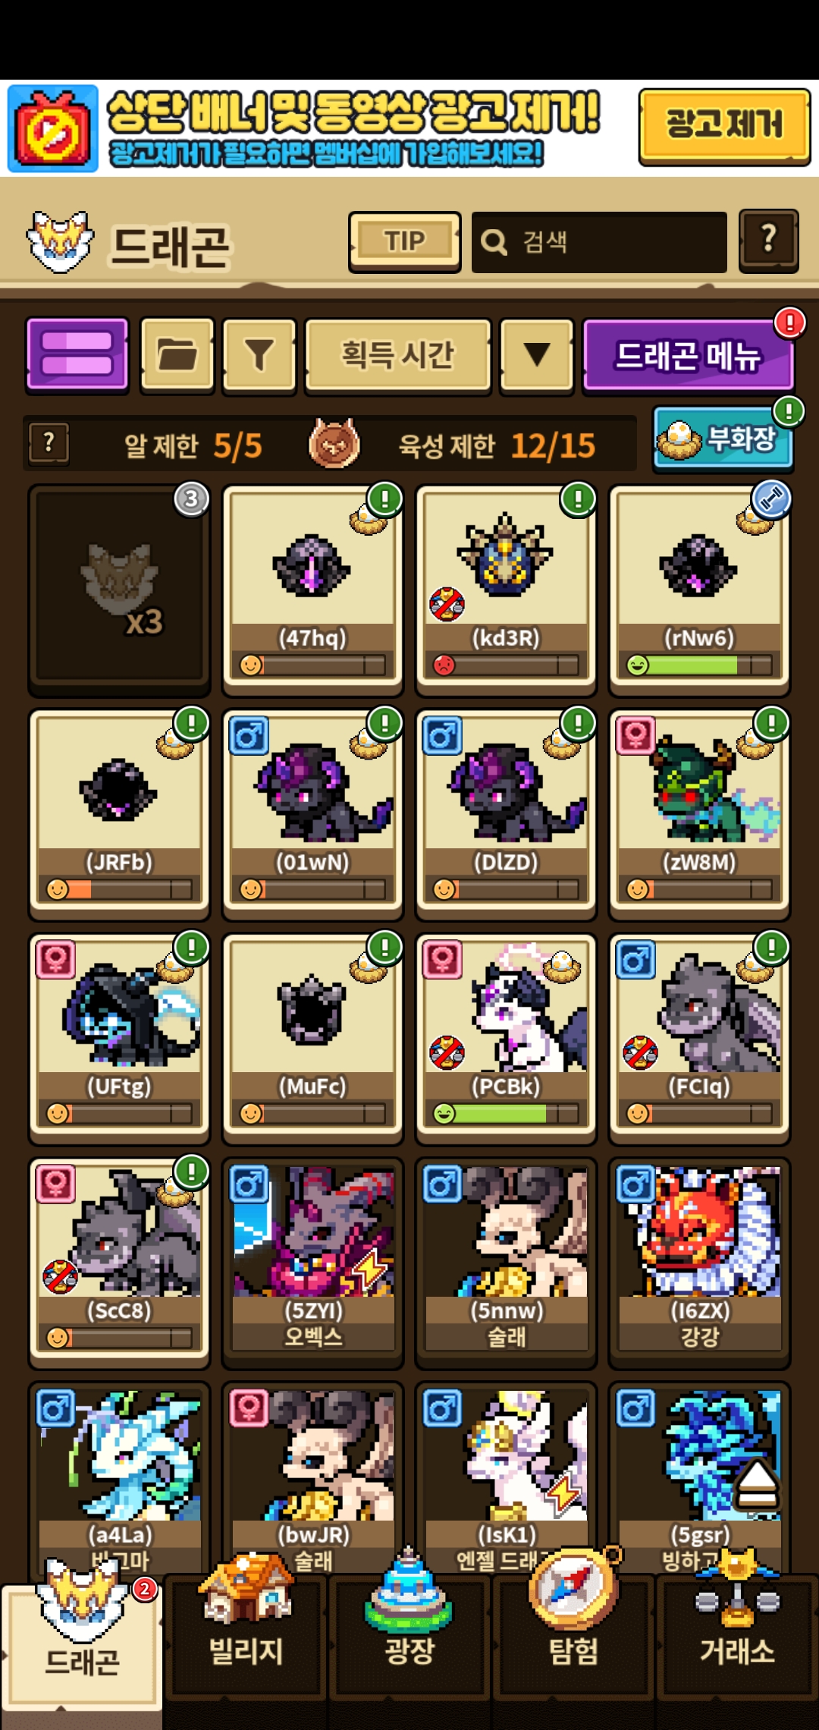Open the folder icon button
The image size is (819, 1730).
[177, 354]
